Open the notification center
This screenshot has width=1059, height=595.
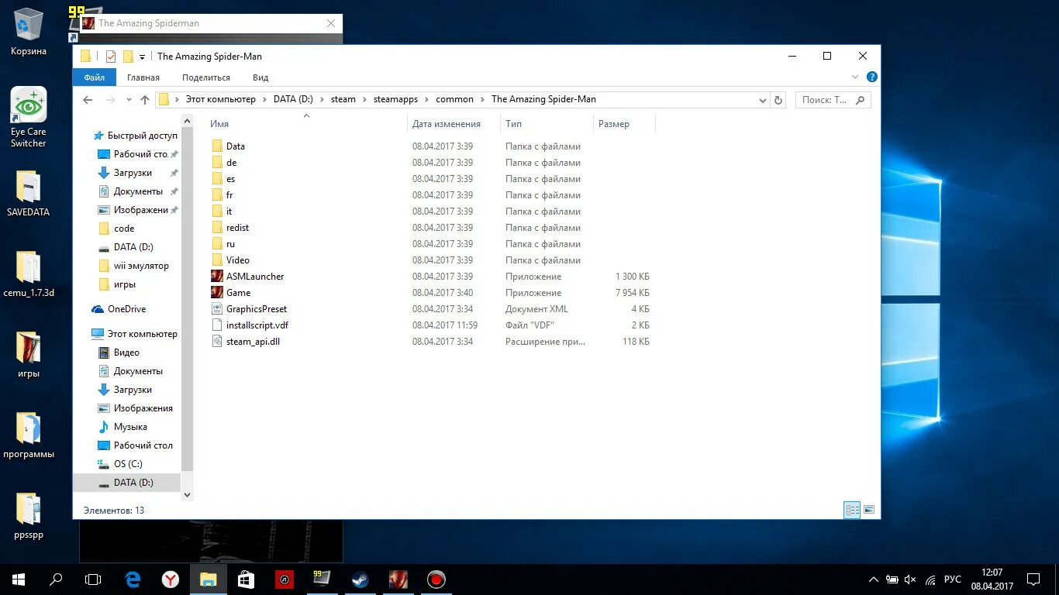1033,580
